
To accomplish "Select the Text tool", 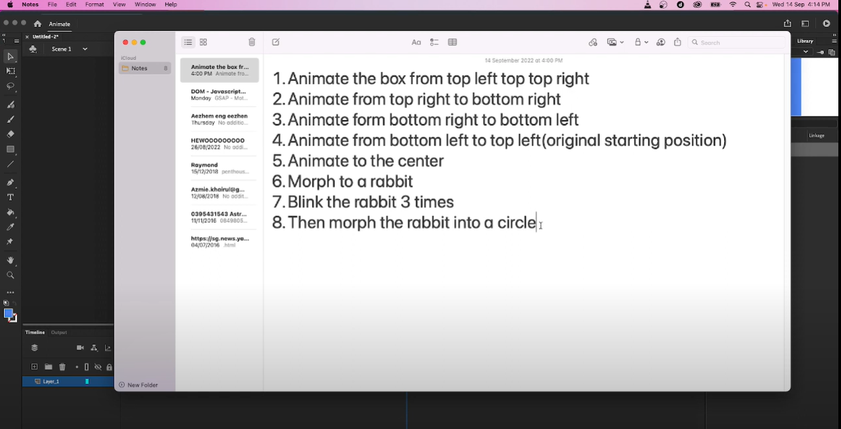I will tap(11, 197).
